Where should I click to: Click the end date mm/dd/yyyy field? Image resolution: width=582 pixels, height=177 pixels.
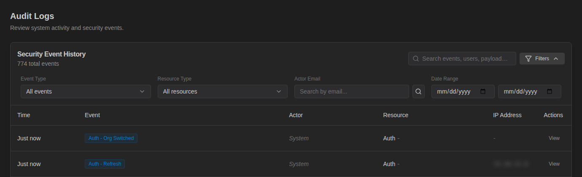(530, 91)
